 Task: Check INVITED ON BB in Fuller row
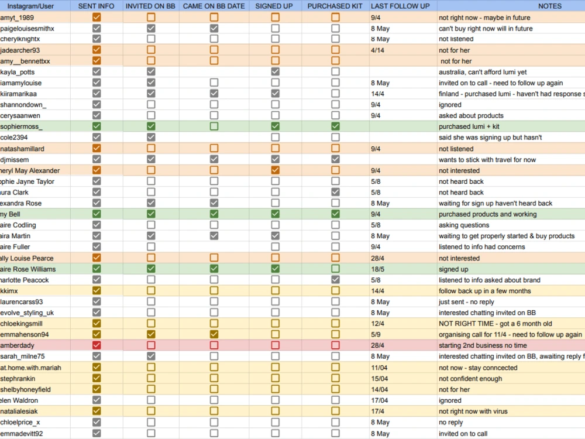coord(151,246)
